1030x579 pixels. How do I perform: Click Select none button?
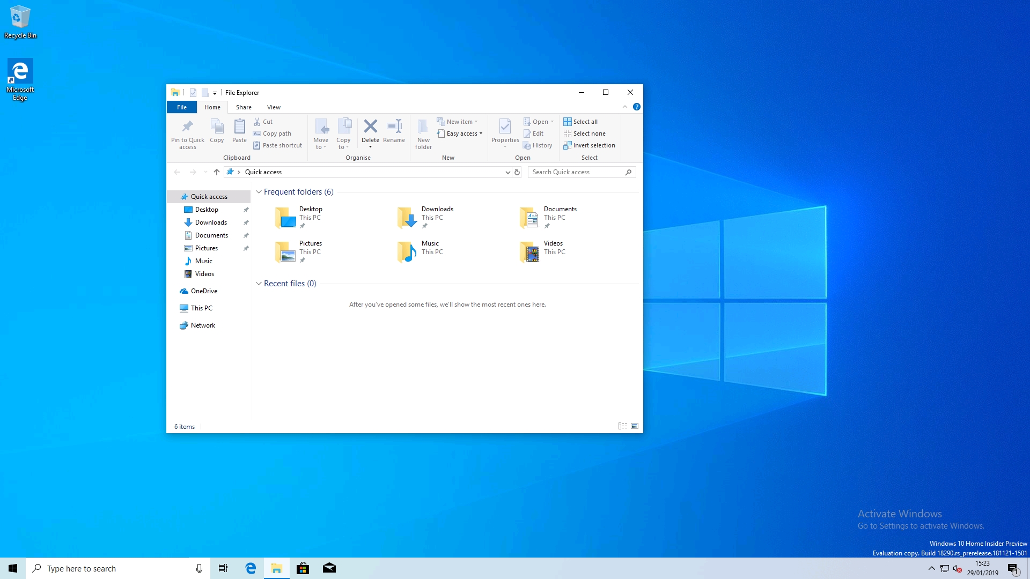click(x=588, y=133)
